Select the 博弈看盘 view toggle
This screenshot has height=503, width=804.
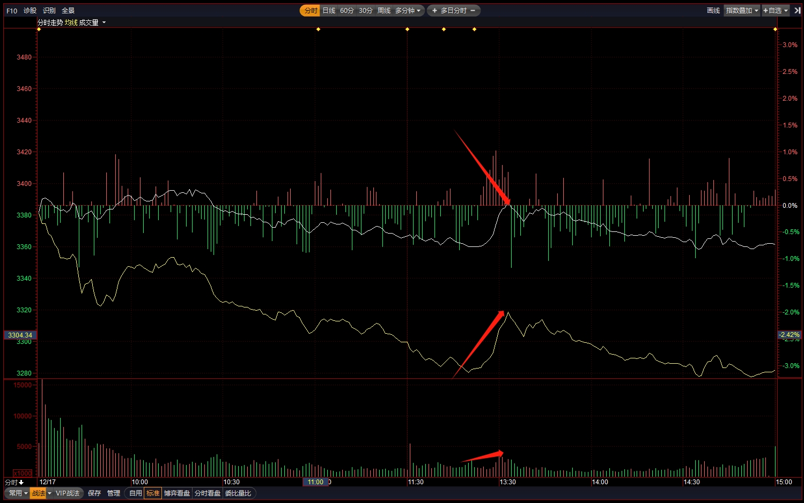[x=177, y=493]
